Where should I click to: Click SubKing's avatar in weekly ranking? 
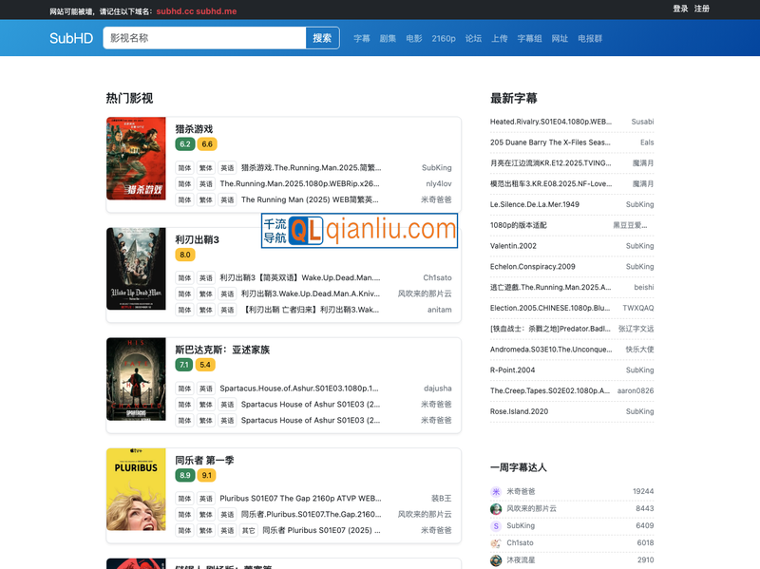[496, 525]
